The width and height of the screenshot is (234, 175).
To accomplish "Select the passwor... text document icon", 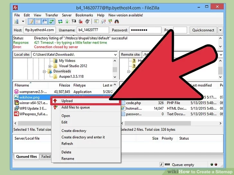I will pyautogui.click(x=123, y=114).
